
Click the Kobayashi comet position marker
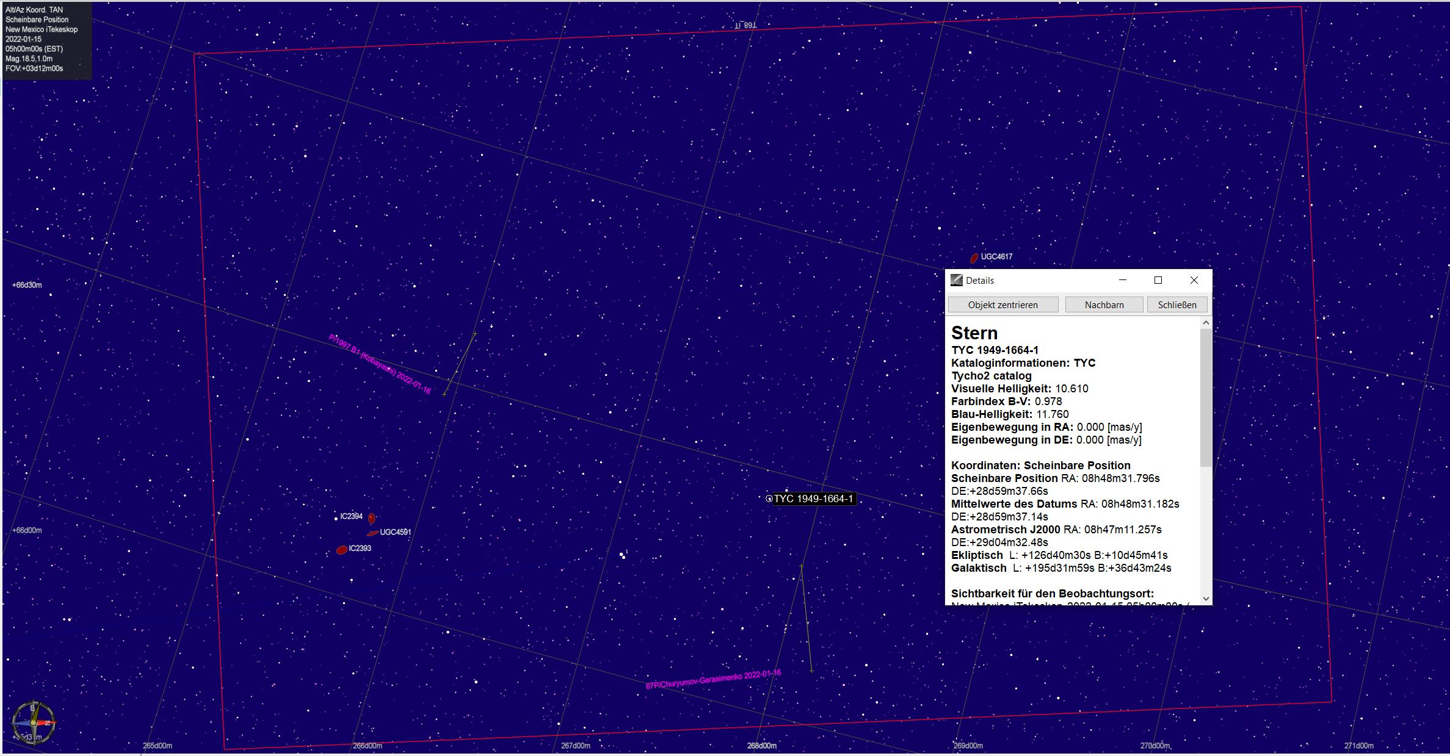click(x=444, y=394)
